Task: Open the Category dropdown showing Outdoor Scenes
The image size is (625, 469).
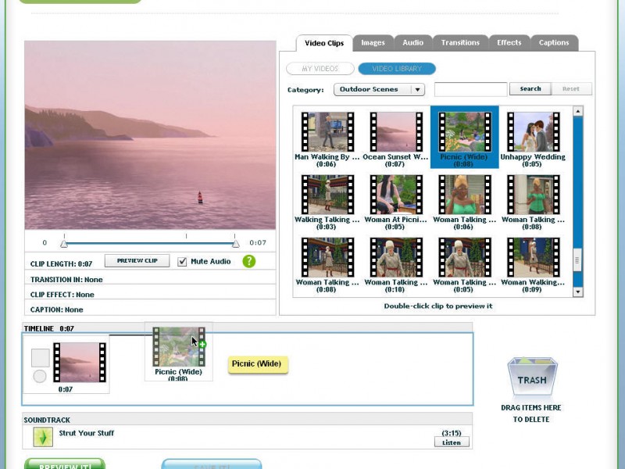Action: pyautogui.click(x=379, y=89)
